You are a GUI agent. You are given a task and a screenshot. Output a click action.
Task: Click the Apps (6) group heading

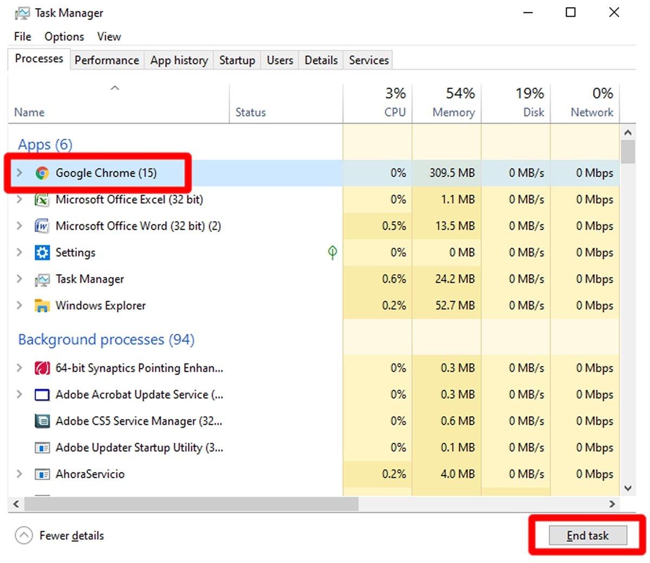[x=45, y=145]
